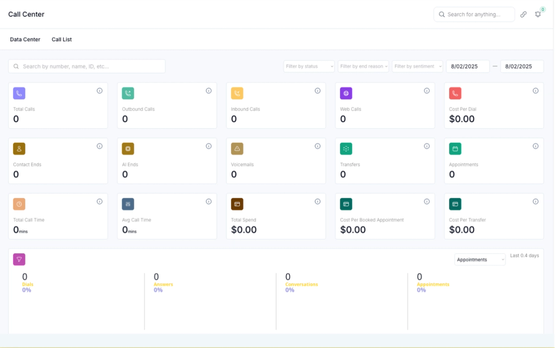Show info for Total Calls card
Viewport: 555px width, 348px height.
point(99,90)
